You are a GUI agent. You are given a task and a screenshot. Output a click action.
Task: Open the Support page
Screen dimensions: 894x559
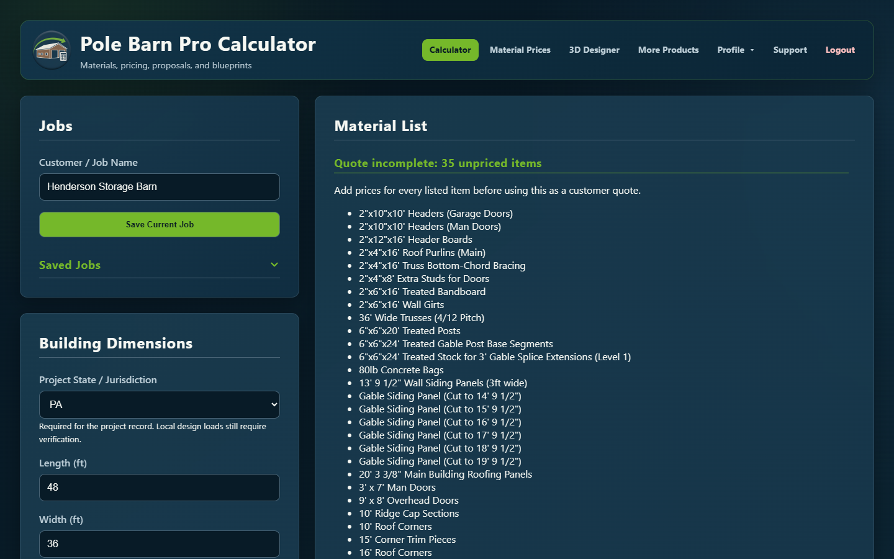click(790, 50)
